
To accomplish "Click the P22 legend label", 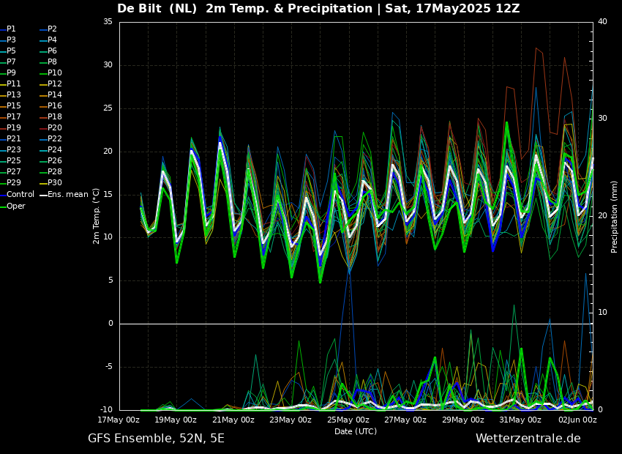I will pyautogui.click(x=55, y=139).
